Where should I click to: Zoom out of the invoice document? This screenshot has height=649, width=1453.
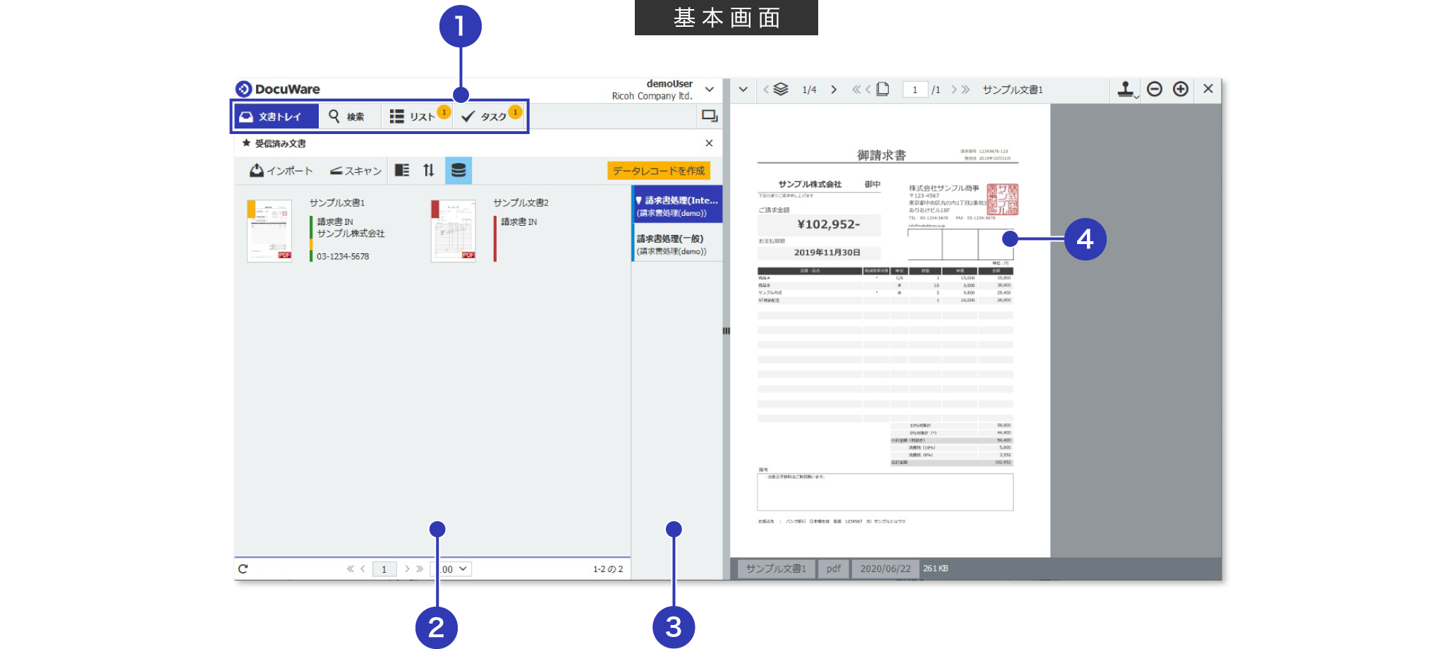1155,90
